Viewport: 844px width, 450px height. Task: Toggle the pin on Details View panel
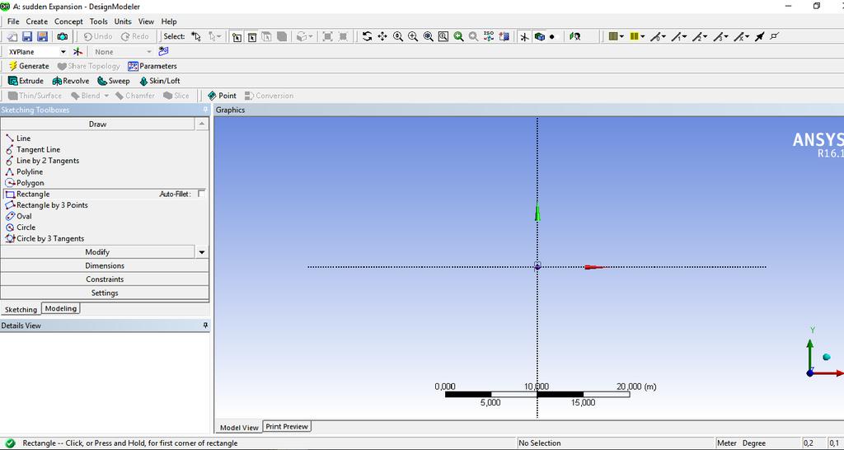[x=205, y=326]
